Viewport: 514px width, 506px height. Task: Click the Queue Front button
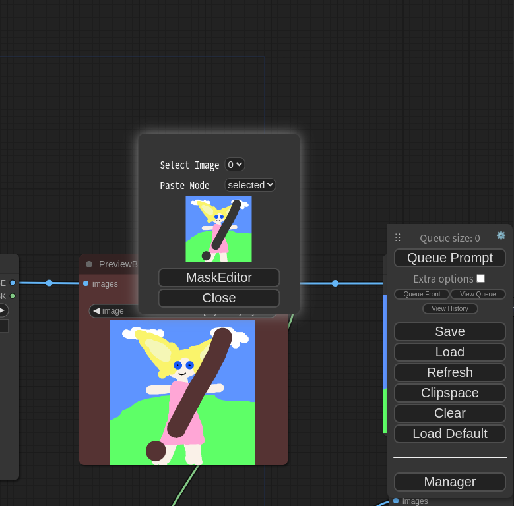(x=422, y=294)
